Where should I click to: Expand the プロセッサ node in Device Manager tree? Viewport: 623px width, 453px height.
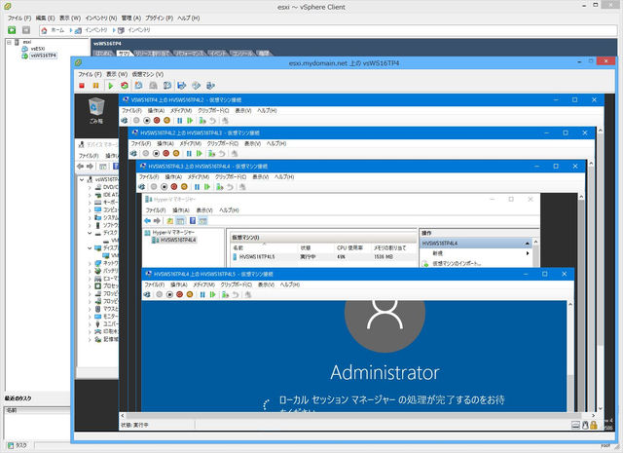(90, 286)
